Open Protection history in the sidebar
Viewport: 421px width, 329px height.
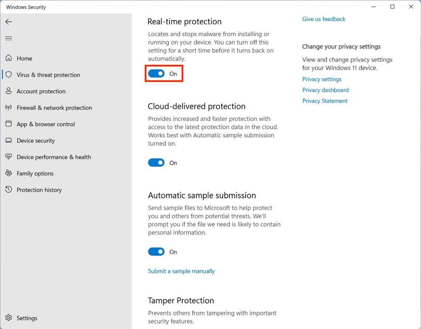coord(39,190)
